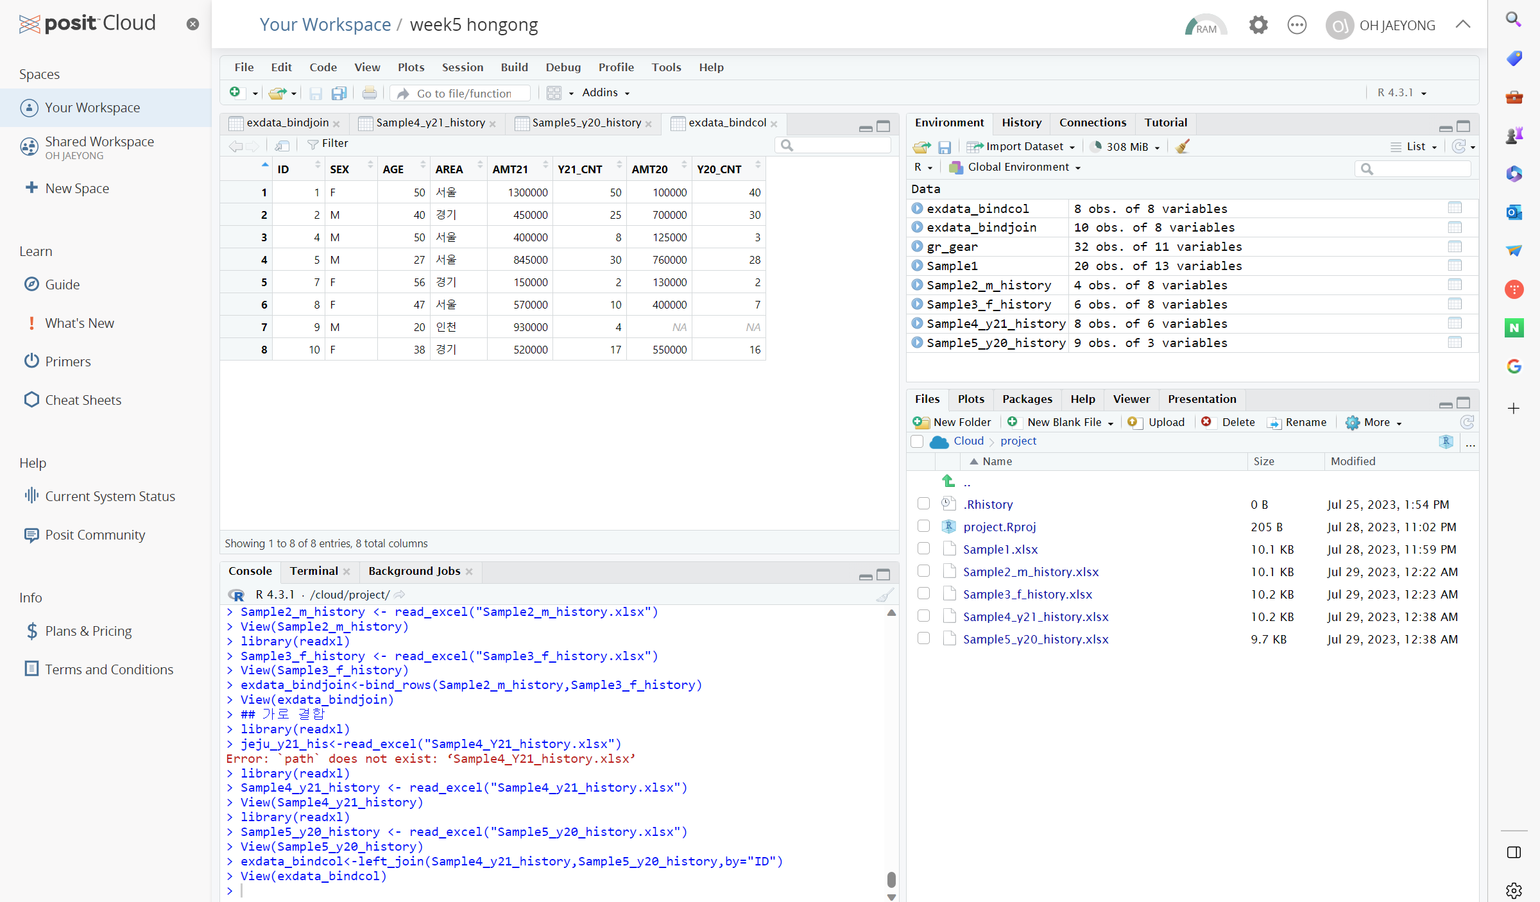
Task: Switch to the History tab
Action: [1021, 123]
